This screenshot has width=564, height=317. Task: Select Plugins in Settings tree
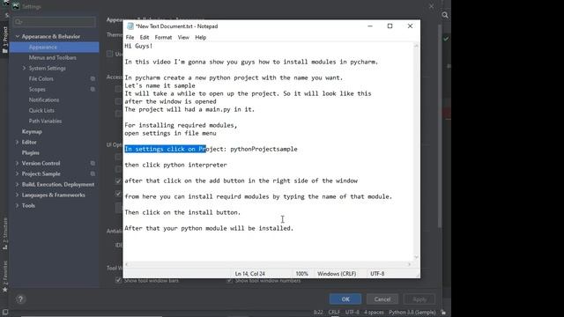pos(31,152)
